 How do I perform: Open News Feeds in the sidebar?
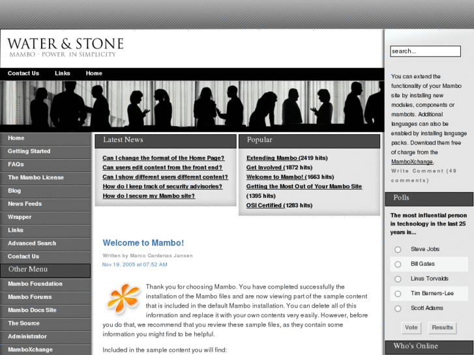pos(46,204)
